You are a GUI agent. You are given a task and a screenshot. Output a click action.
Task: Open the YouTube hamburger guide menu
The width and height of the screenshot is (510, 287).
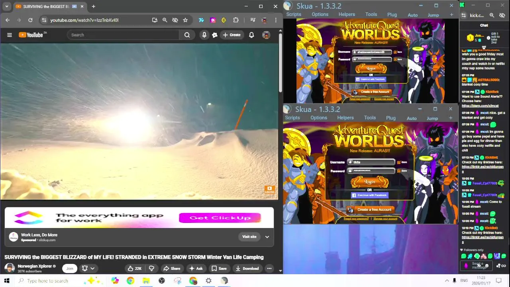click(x=10, y=35)
